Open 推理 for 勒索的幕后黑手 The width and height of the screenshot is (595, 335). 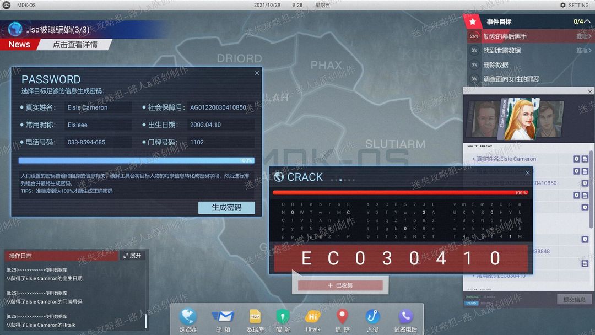point(583,36)
